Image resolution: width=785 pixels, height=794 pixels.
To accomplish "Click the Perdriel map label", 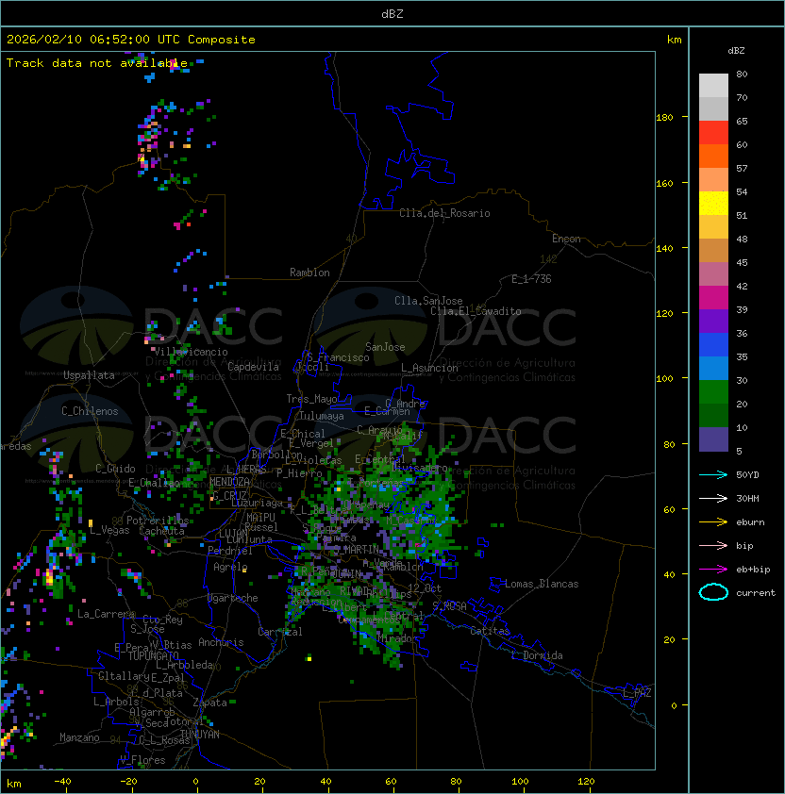I will pyautogui.click(x=229, y=551).
